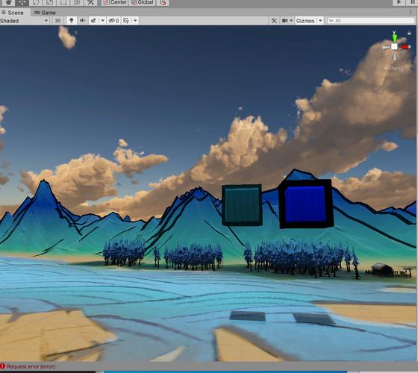
Task: Click the gray left cone of orientation gizmo
Action: tap(386, 47)
